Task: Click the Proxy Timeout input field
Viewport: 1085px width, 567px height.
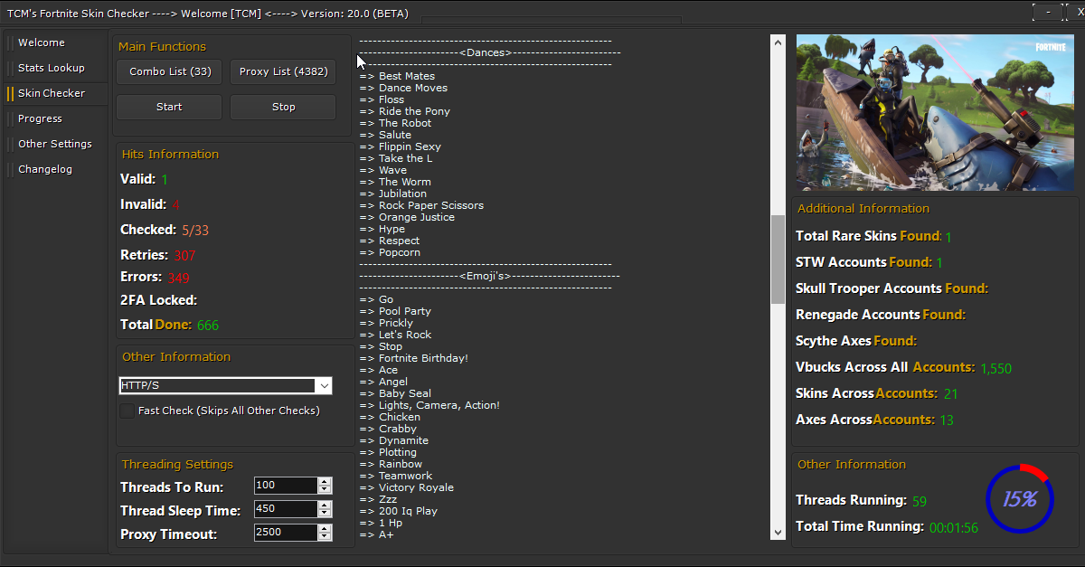Action: coord(285,533)
